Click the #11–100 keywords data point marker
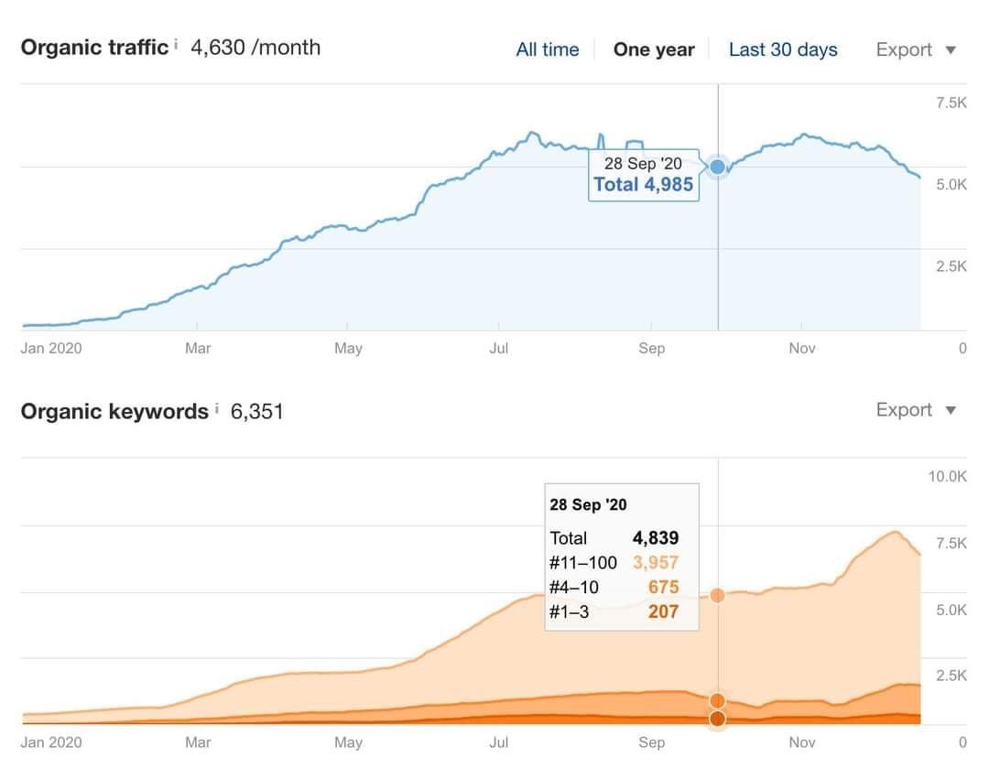Viewport: 989px width, 757px height. point(717,595)
